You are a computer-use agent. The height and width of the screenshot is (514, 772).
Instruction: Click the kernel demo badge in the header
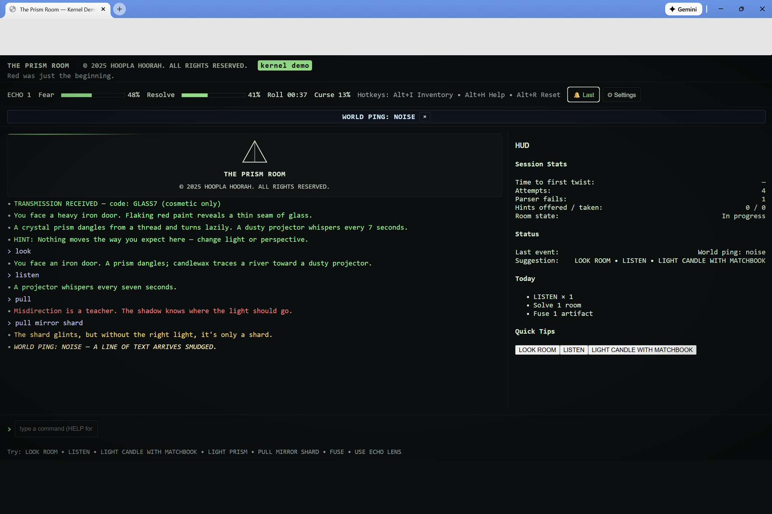coord(284,65)
